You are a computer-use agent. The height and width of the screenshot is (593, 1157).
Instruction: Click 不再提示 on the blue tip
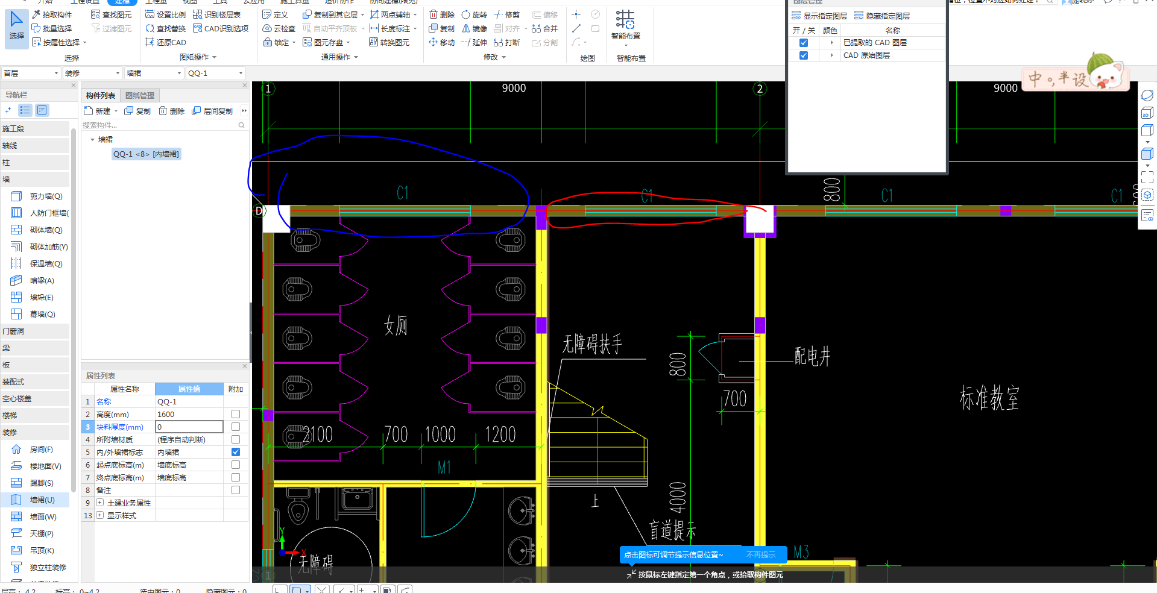[x=761, y=555]
